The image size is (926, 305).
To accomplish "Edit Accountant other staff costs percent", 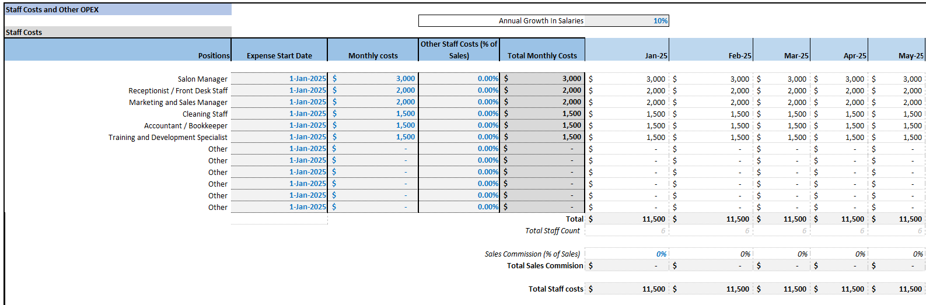I will tap(459, 125).
